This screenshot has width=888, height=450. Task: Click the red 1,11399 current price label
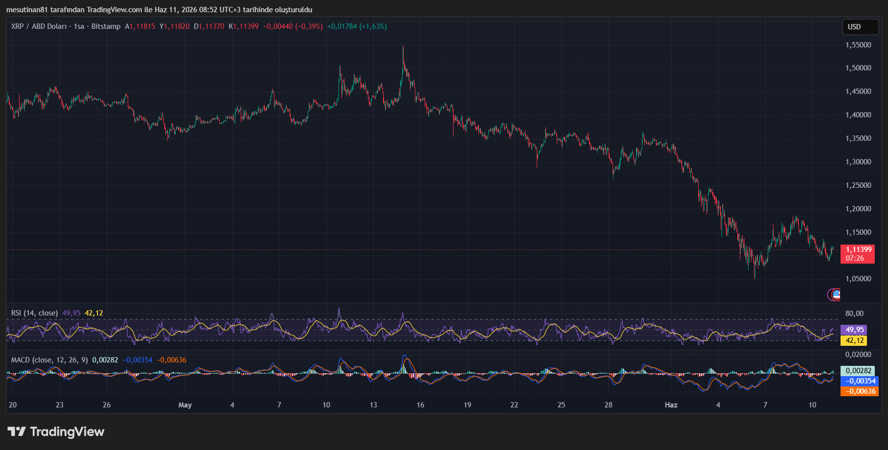[857, 254]
